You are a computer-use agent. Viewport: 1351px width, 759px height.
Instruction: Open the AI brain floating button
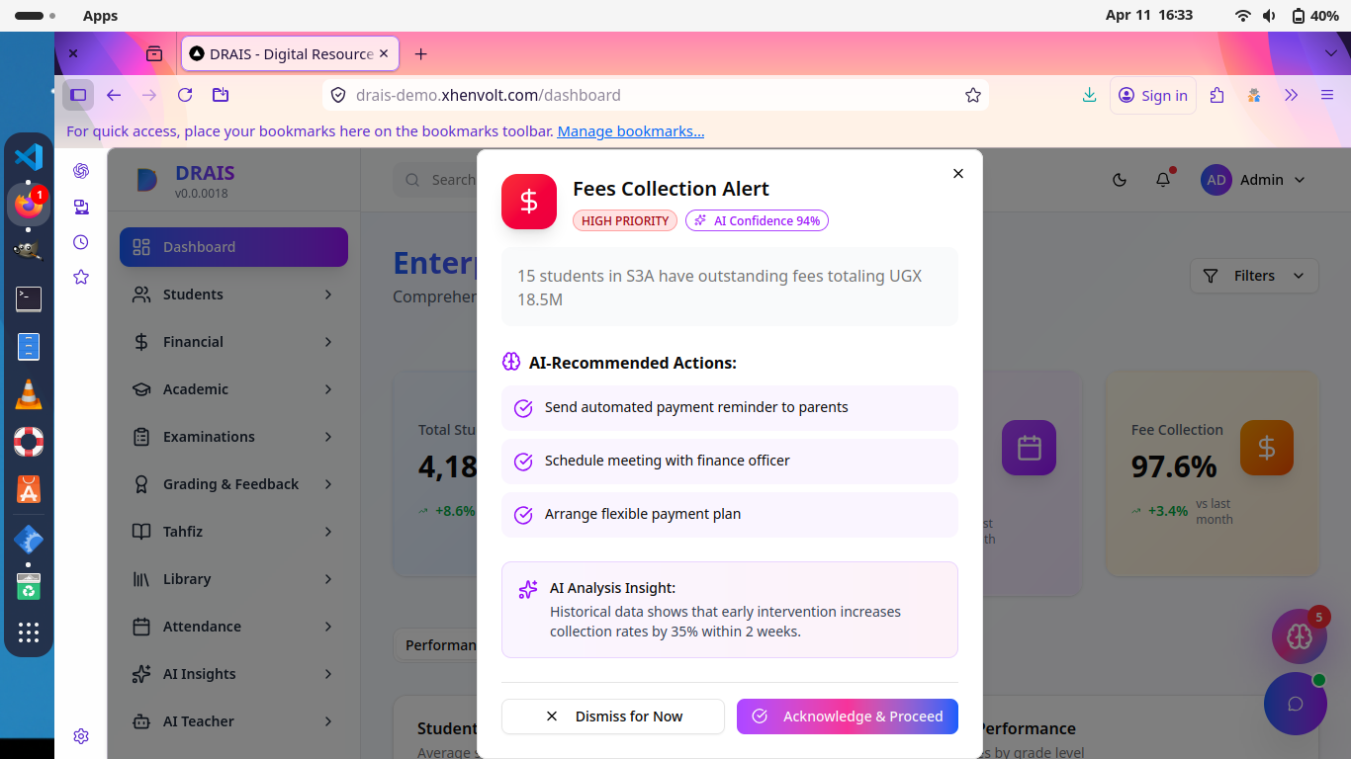click(1299, 636)
